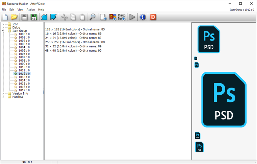Expand the Manifest folder
257x164 pixels.
coord(3,97)
